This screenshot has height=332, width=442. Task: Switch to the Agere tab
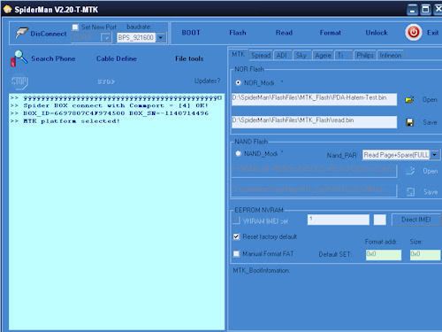323,55
